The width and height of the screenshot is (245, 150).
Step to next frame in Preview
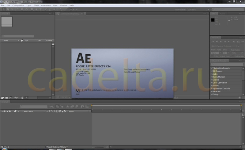(225, 41)
